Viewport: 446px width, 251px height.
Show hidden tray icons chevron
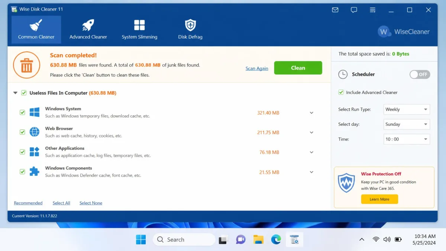point(362,239)
